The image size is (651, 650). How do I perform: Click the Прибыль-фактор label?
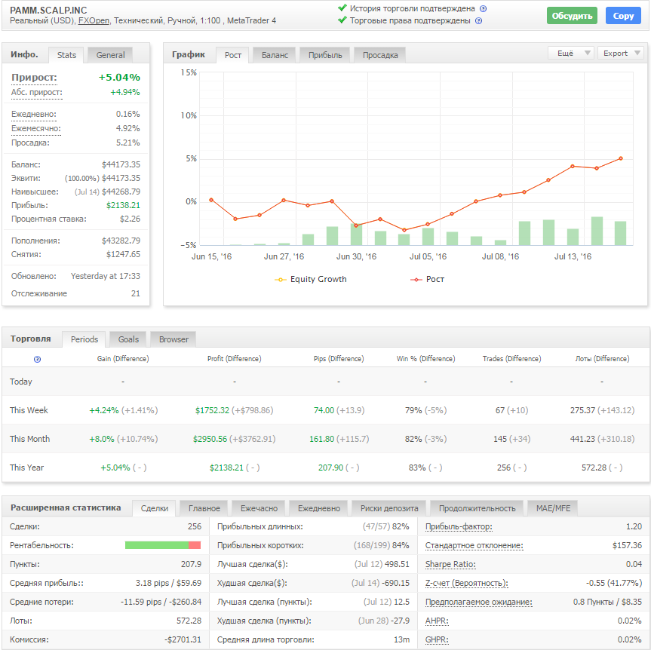click(x=459, y=527)
